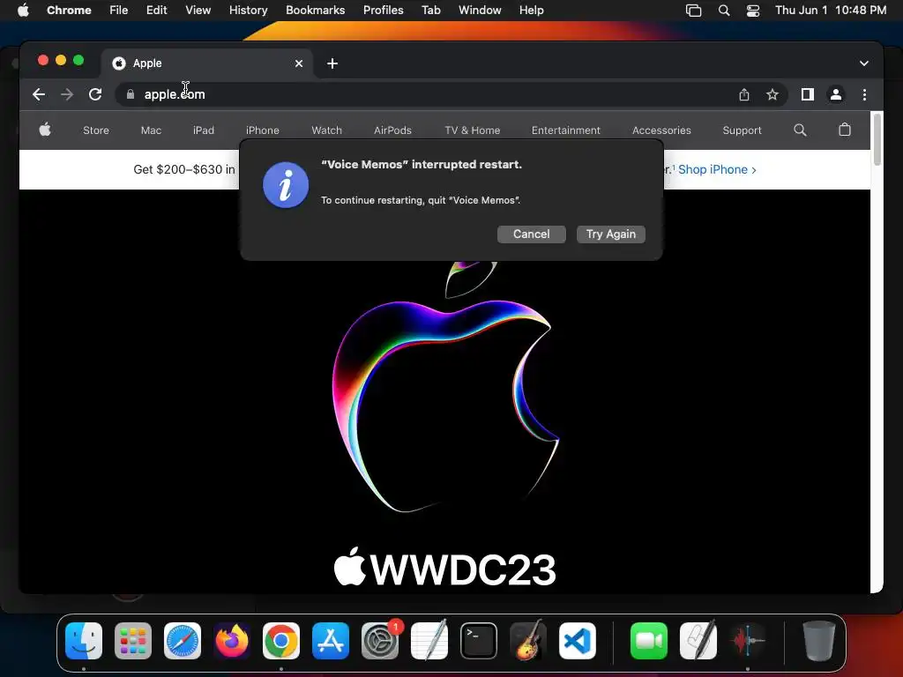The width and height of the screenshot is (903, 677).
Task: Open TextEdit from the Dock
Action: click(x=429, y=641)
